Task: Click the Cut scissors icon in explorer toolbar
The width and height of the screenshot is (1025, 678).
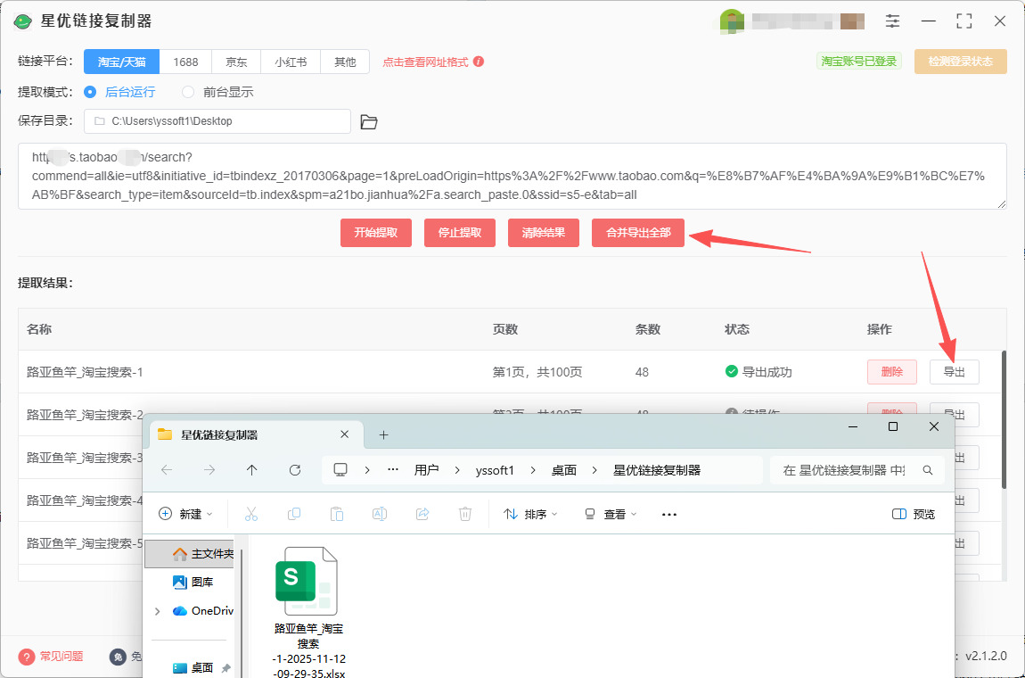Action: (251, 515)
